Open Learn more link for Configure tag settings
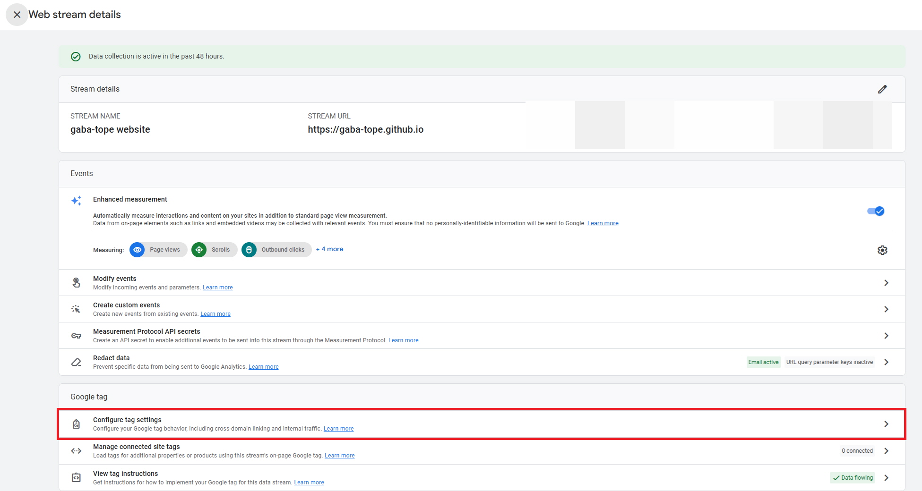This screenshot has width=922, height=491. (339, 429)
